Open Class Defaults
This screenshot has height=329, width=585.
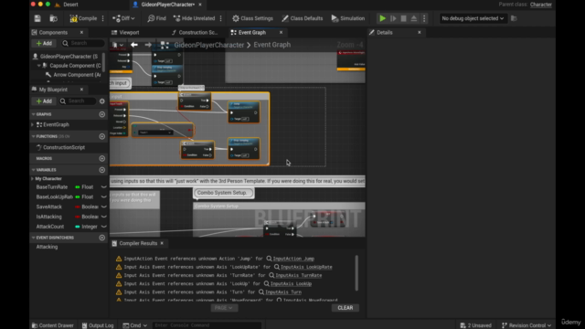pyautogui.click(x=303, y=18)
